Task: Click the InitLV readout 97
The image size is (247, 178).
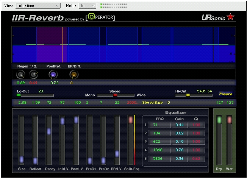Action: click(63, 103)
